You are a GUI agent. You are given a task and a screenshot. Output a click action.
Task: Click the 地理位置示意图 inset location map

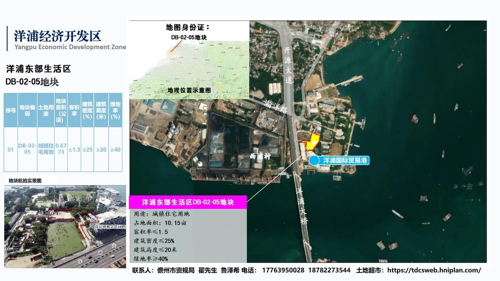tap(189, 62)
